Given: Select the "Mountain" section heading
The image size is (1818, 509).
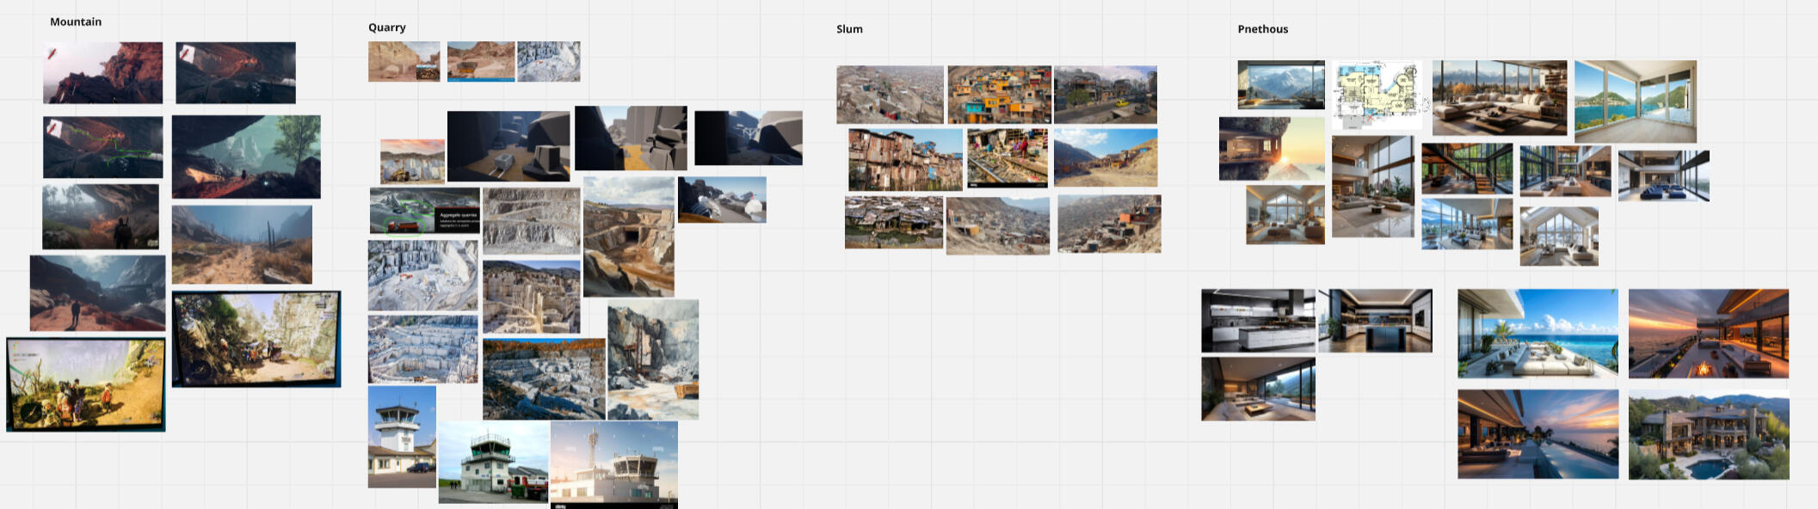Looking at the screenshot, I should point(76,21).
